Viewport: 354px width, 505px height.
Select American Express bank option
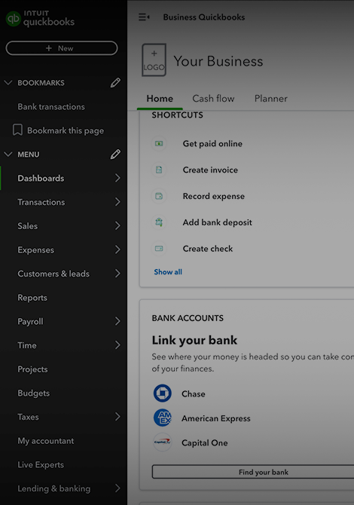click(x=216, y=418)
